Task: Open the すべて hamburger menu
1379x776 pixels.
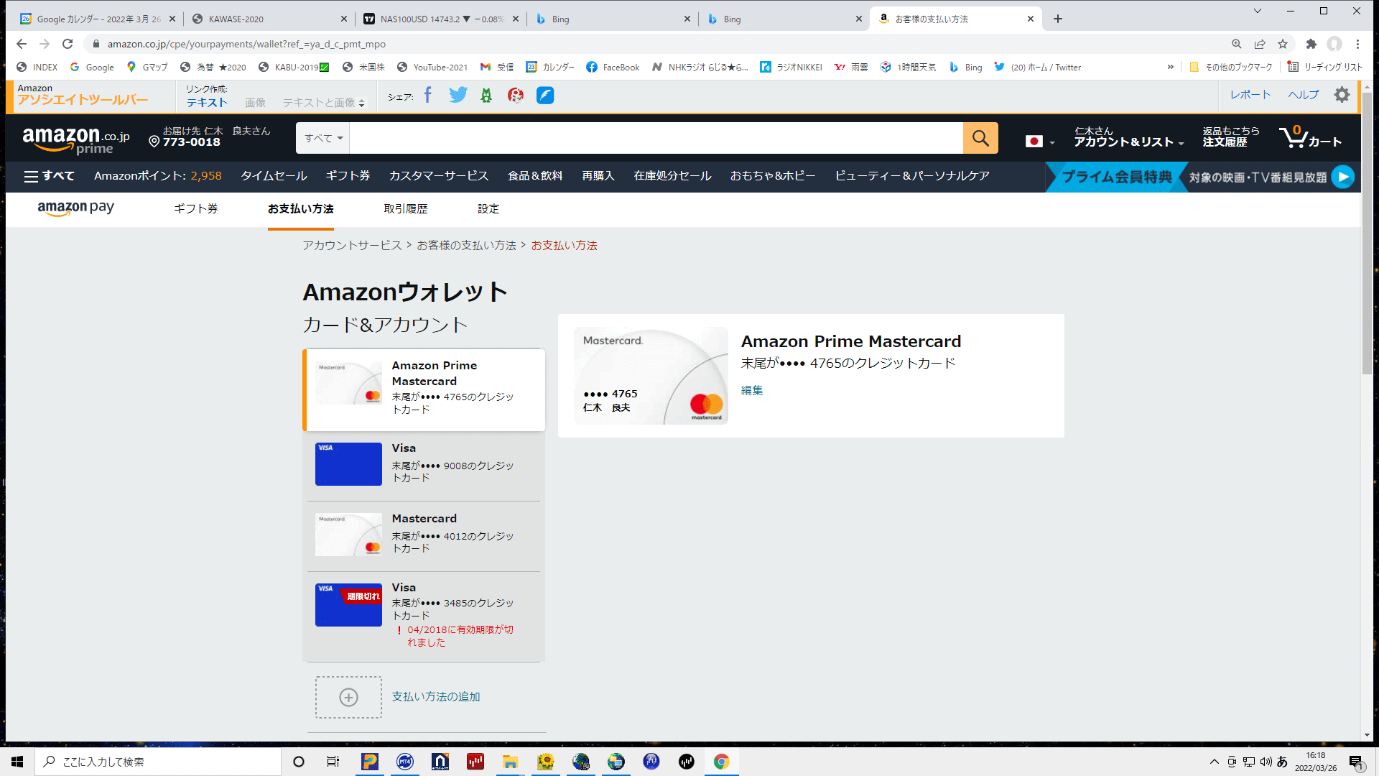Action: (x=49, y=176)
